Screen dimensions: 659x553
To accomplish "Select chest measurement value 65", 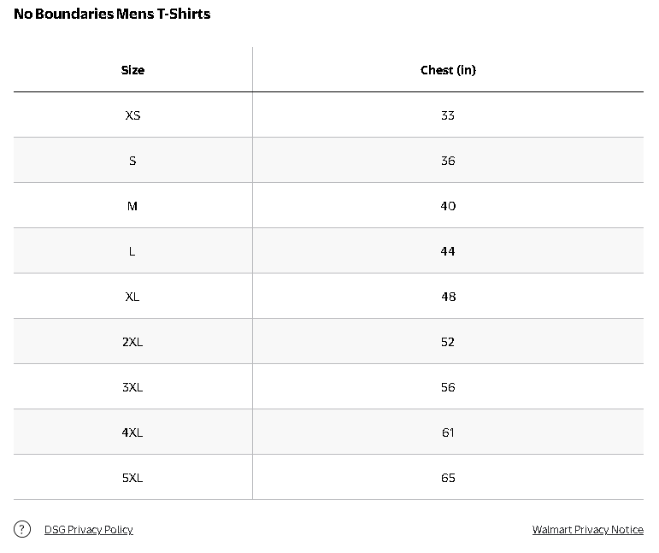I will (448, 478).
